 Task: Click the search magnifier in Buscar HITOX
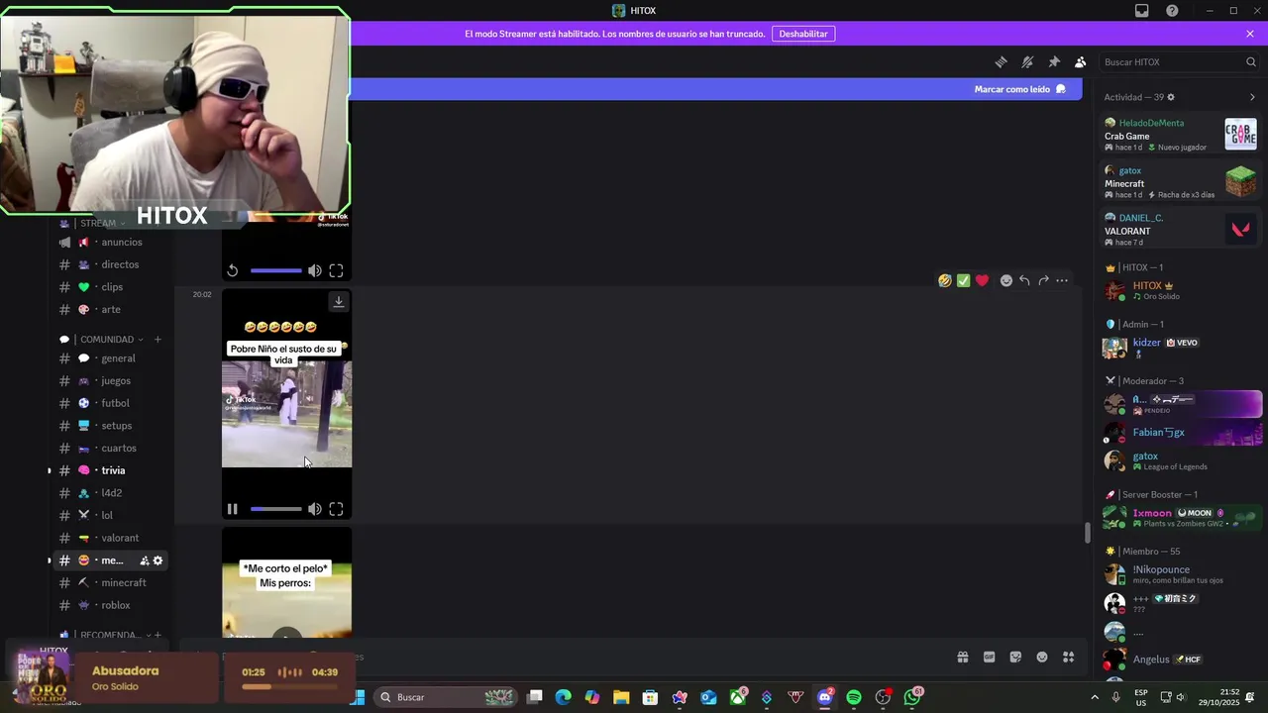[x=1250, y=62]
